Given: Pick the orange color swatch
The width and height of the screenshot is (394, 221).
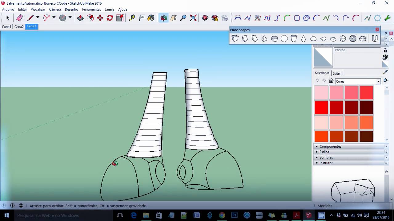Looking at the screenshot, I should click(366, 123).
